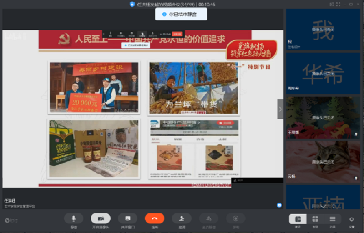Click the 你已结束静音 notification banner

tap(181, 15)
